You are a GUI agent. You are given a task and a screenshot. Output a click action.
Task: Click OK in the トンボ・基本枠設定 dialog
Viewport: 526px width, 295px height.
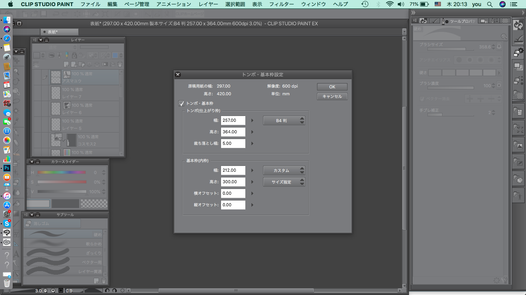(x=332, y=87)
